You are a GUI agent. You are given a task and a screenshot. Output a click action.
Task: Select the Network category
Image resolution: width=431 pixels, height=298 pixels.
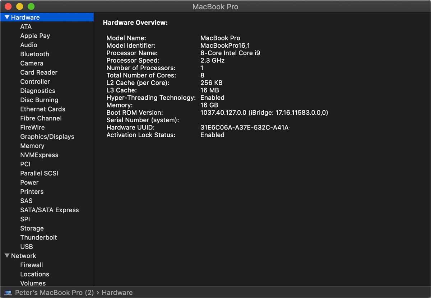[x=23, y=256]
